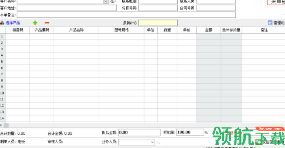Focus the 传真号码 input field

(158, 8)
